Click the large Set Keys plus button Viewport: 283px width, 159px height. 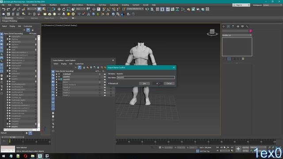point(238,149)
